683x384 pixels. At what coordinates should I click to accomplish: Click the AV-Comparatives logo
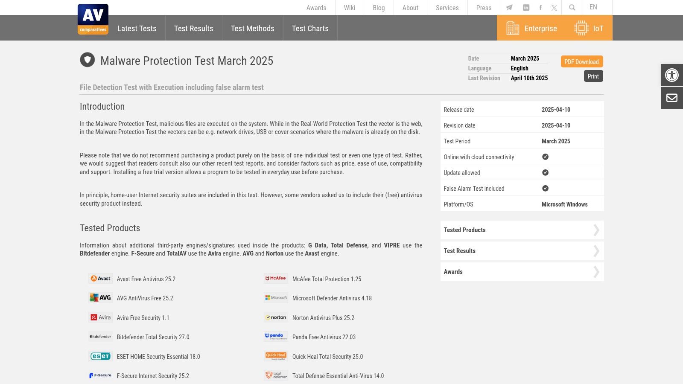[x=93, y=19]
